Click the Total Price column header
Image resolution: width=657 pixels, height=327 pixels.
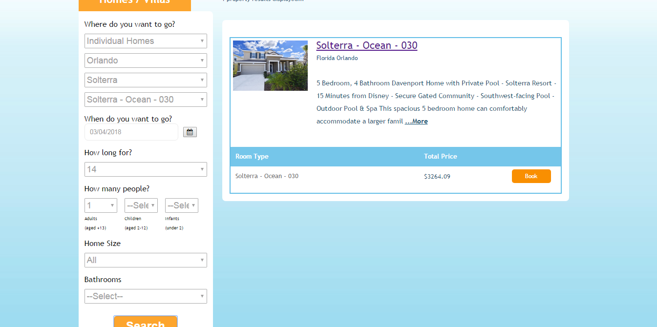[441, 157]
